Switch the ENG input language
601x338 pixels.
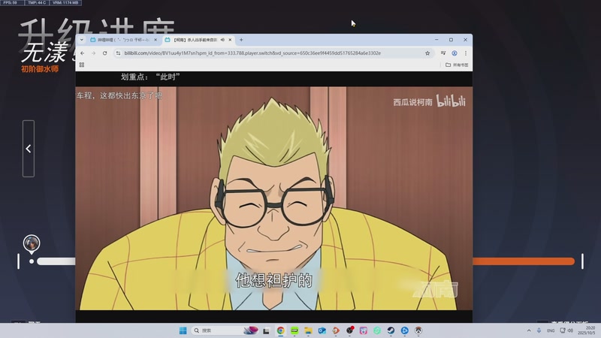click(x=551, y=330)
